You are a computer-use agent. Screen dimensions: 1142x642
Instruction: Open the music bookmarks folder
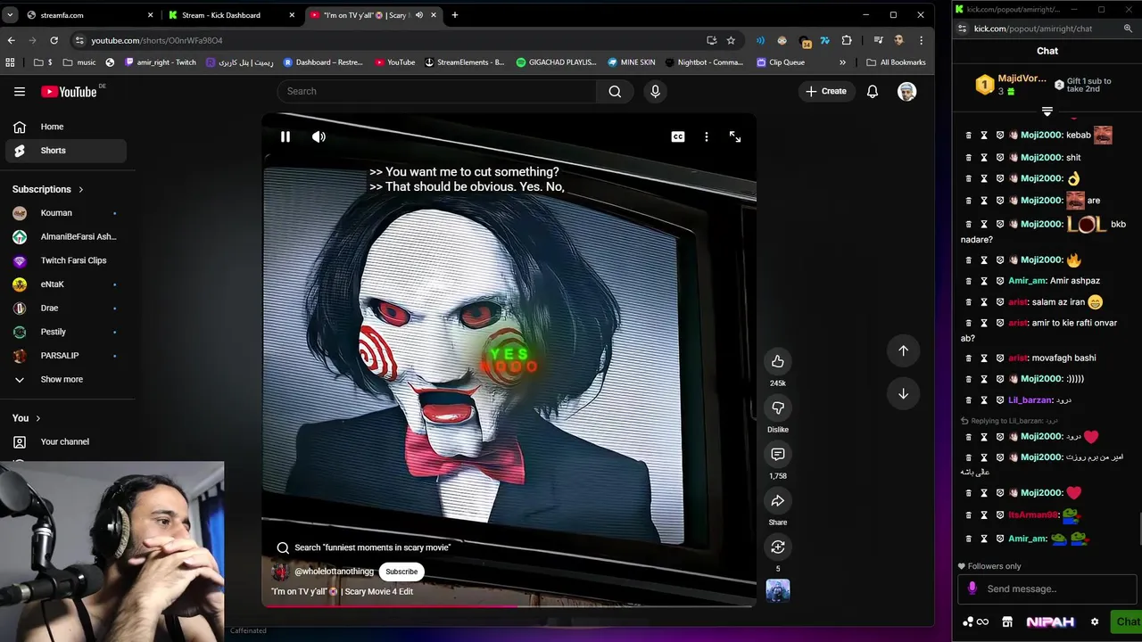pyautogui.click(x=79, y=62)
